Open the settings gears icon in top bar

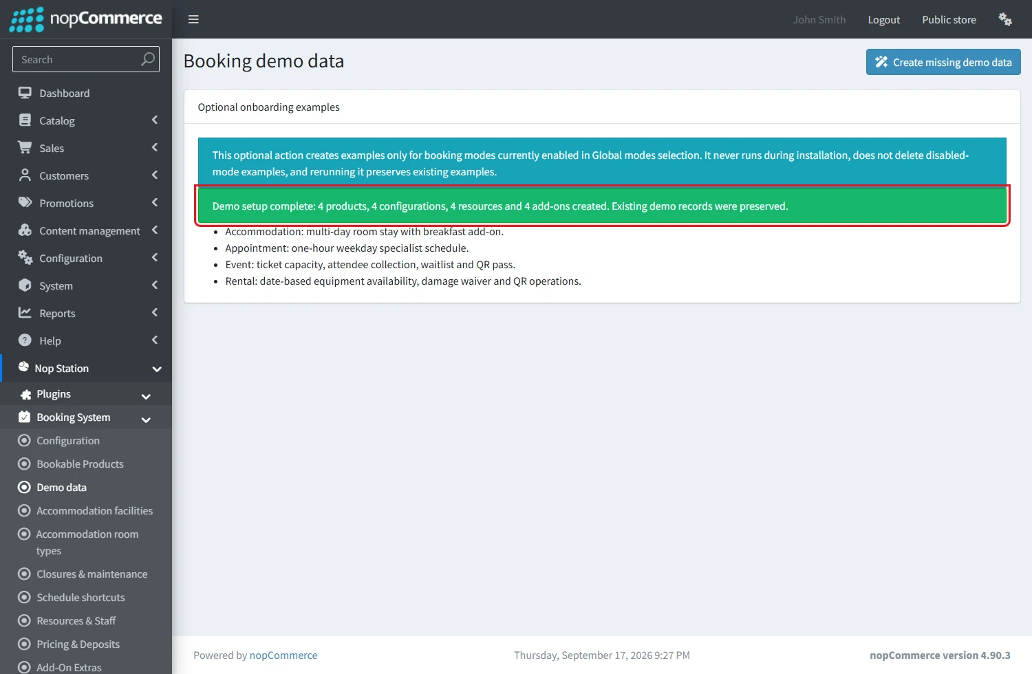click(x=1005, y=19)
